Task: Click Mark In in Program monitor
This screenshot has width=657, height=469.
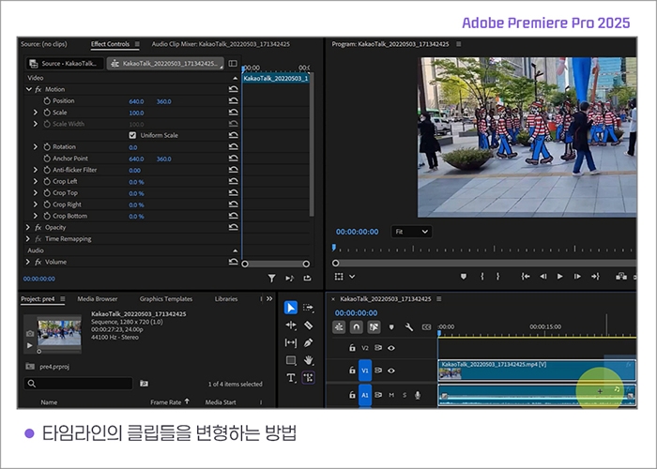Action: tap(482, 277)
